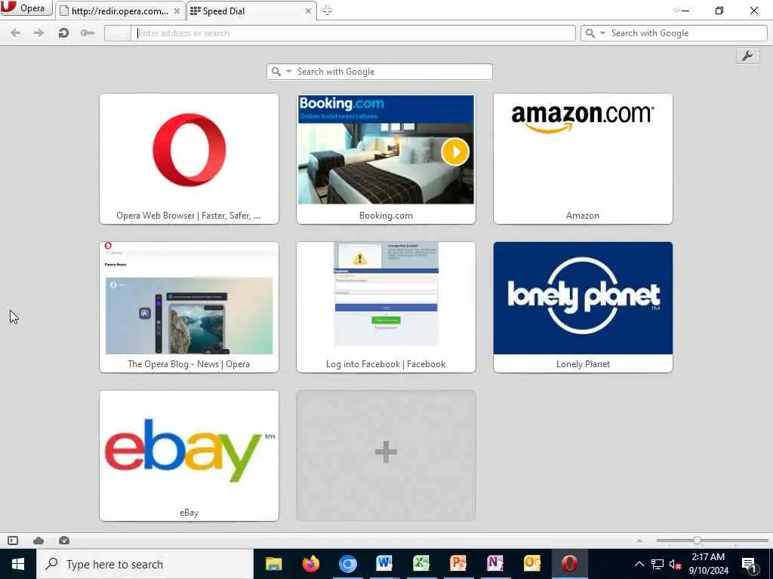Close the Speed Dial tab
773x579 pixels.
tap(308, 11)
